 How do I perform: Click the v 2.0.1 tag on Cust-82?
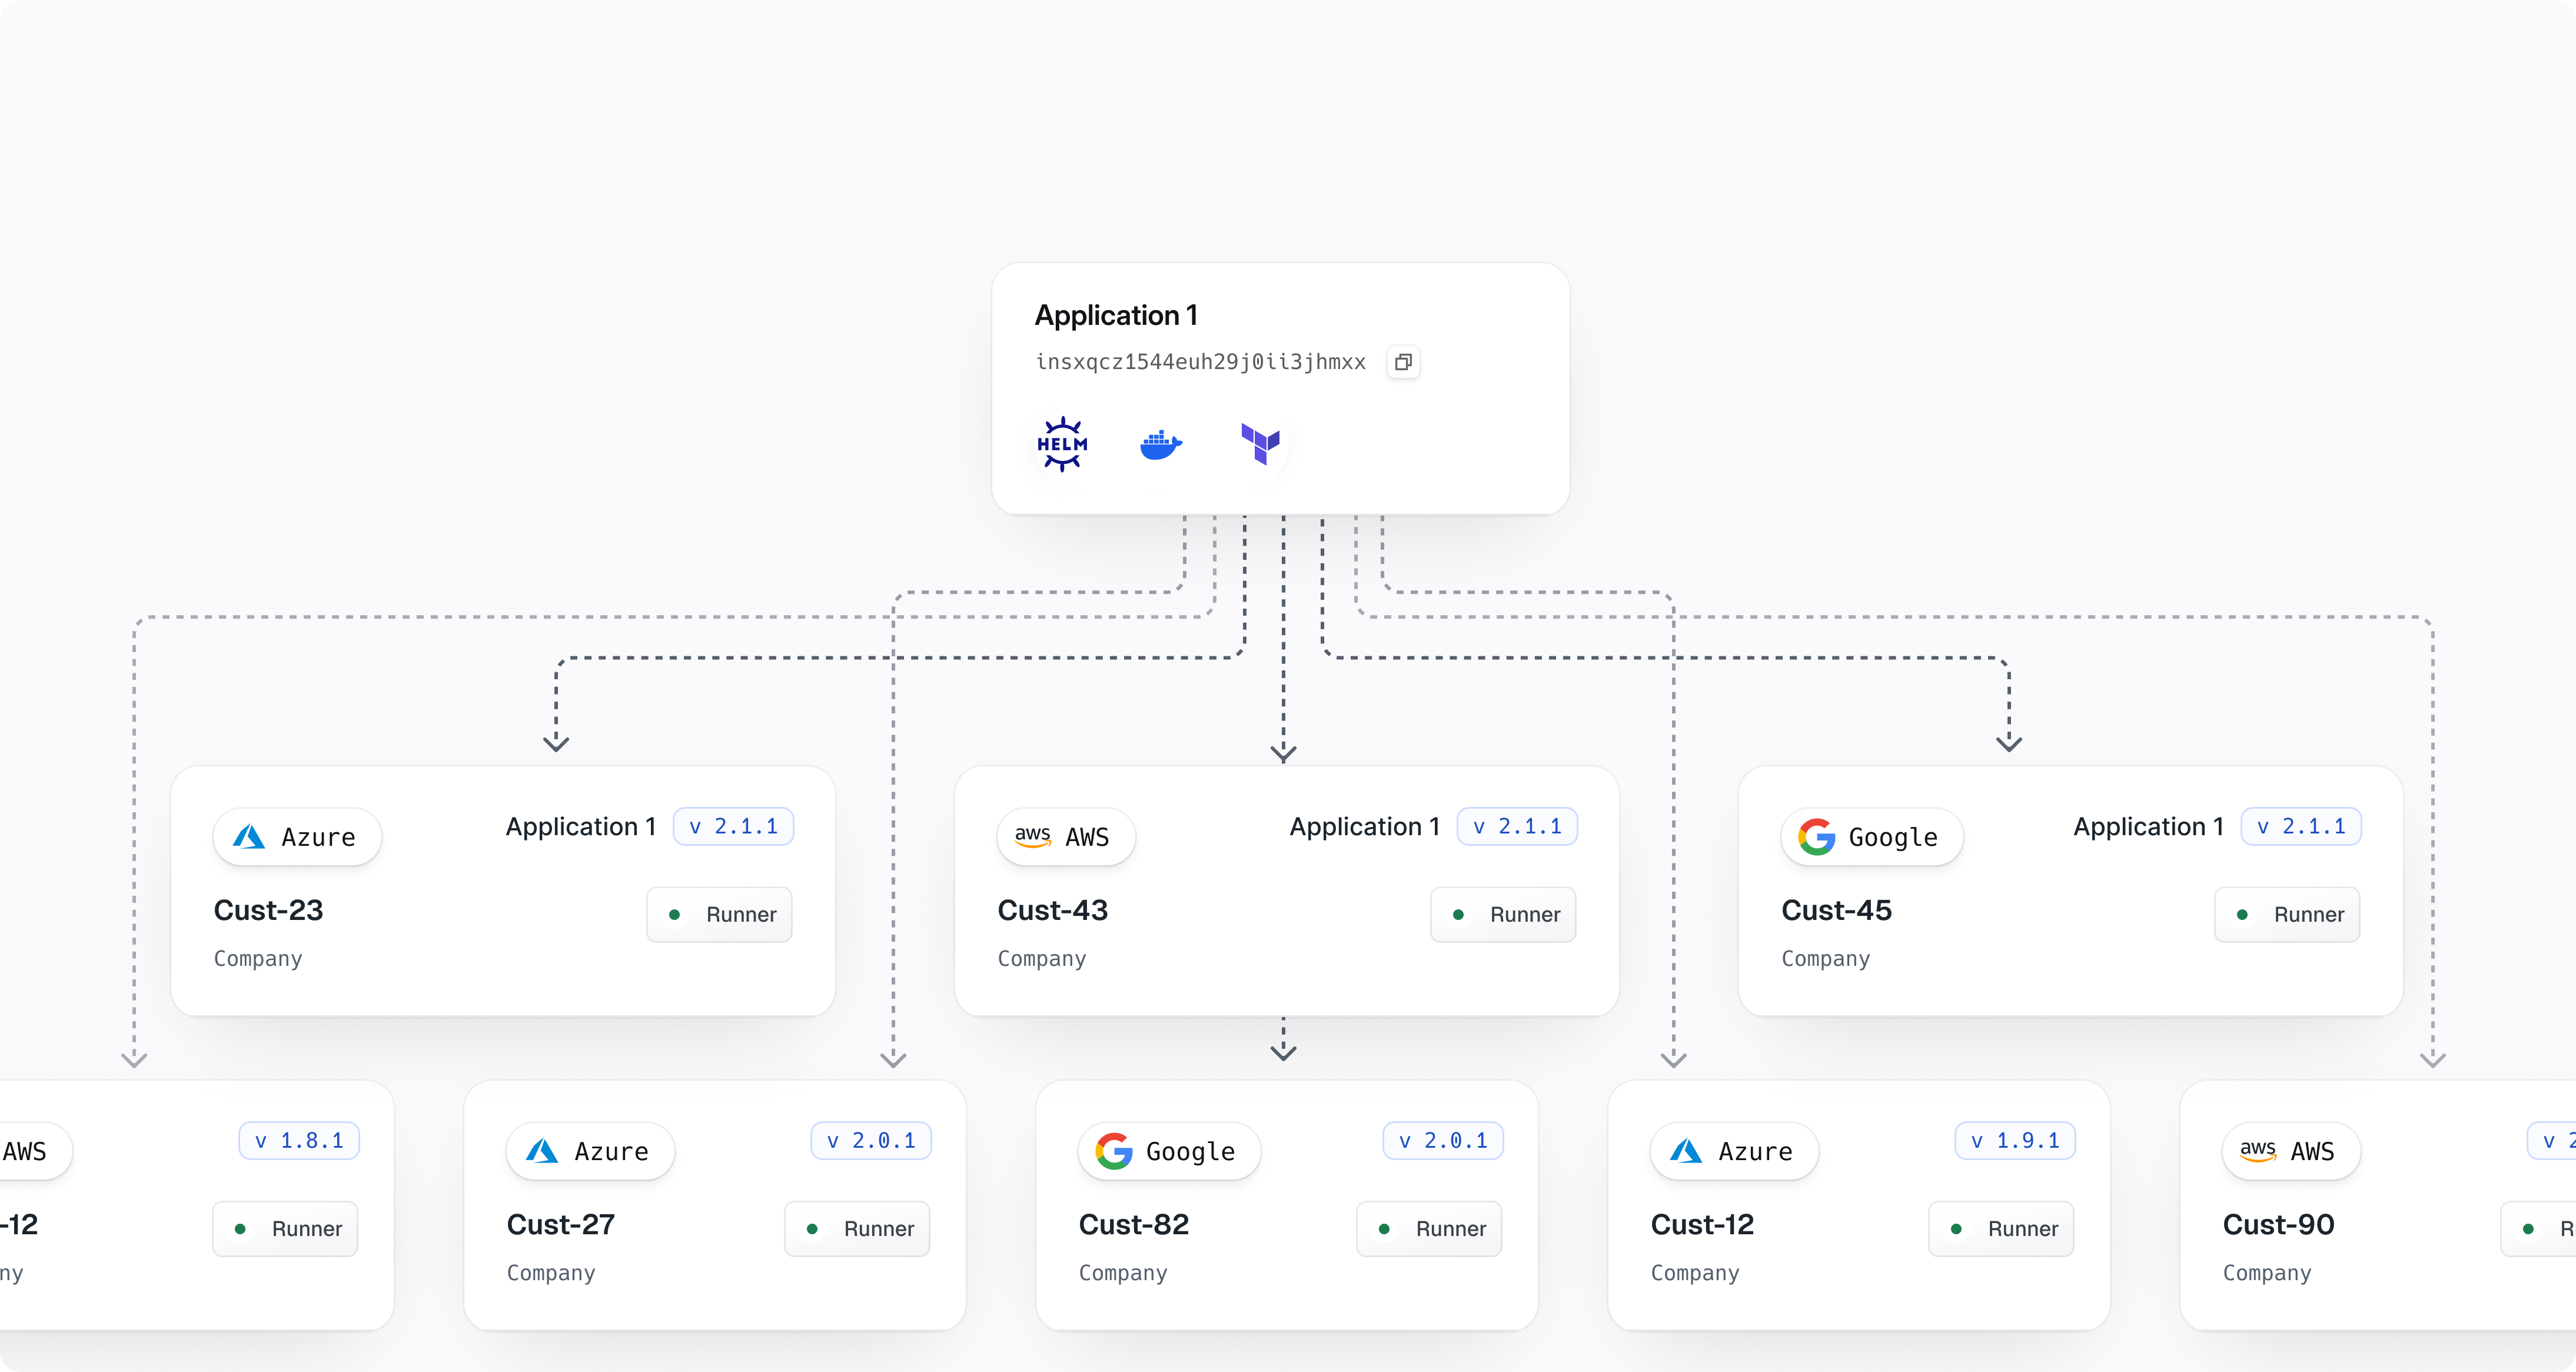[1443, 1141]
